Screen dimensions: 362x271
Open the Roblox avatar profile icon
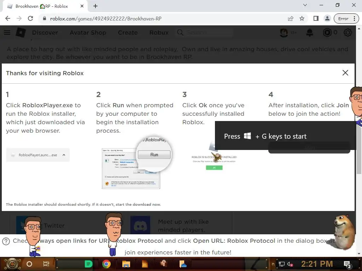point(284,33)
